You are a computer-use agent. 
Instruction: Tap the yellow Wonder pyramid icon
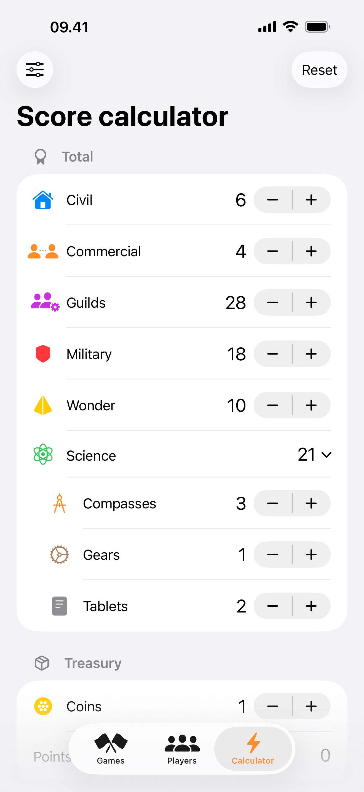(43, 405)
